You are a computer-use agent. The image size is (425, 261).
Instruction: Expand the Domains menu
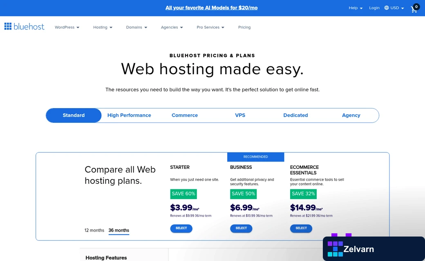(x=136, y=27)
